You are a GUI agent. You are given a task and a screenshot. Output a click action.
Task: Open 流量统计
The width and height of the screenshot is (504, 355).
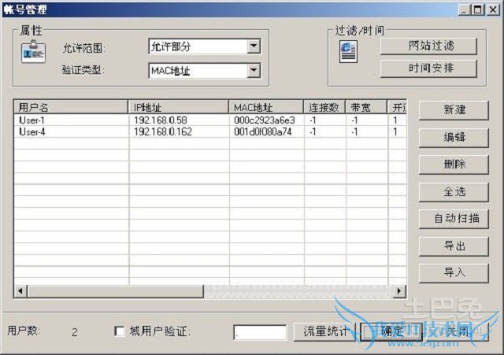click(324, 331)
